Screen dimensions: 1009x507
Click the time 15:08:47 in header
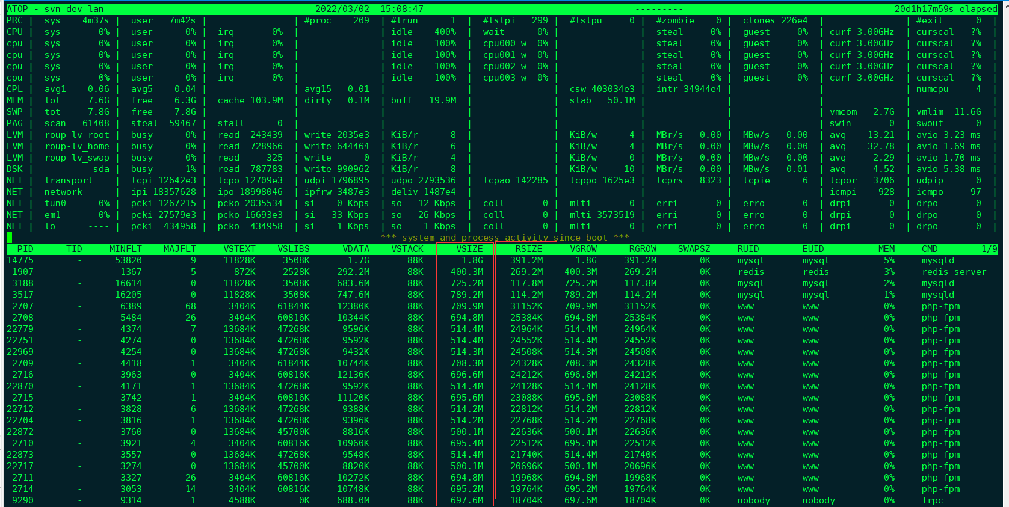[402, 9]
